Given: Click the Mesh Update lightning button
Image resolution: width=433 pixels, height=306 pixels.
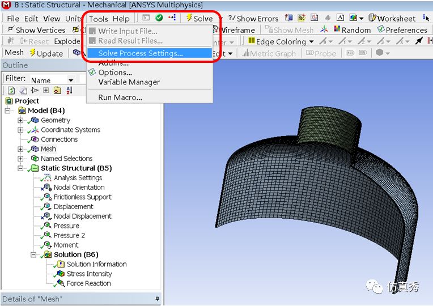Looking at the screenshot, I should click(46, 53).
